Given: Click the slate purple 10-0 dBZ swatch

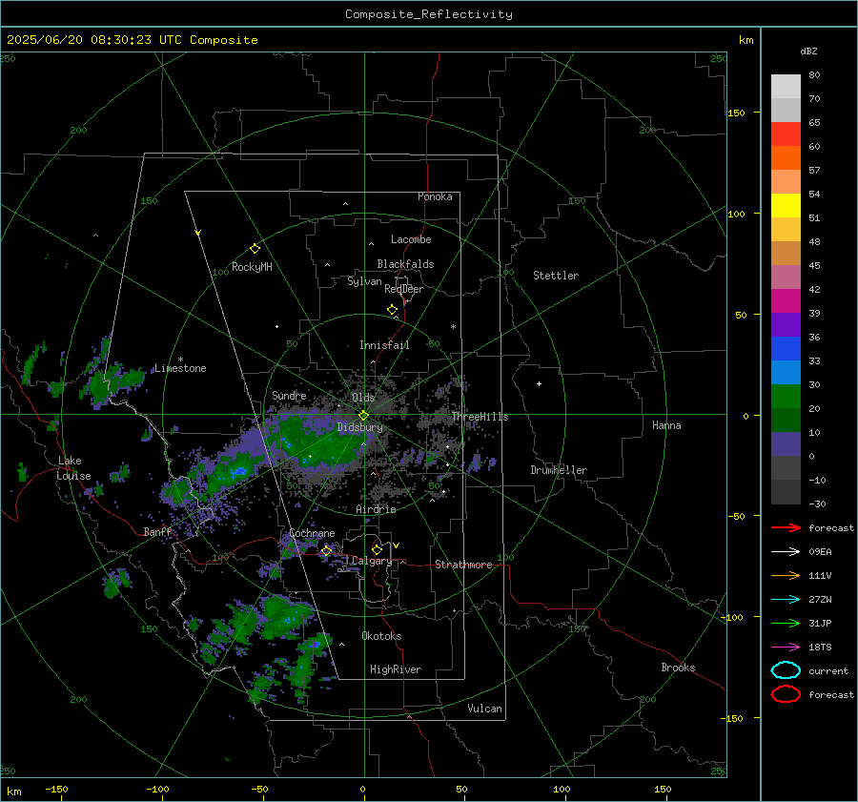Looking at the screenshot, I should tap(786, 444).
